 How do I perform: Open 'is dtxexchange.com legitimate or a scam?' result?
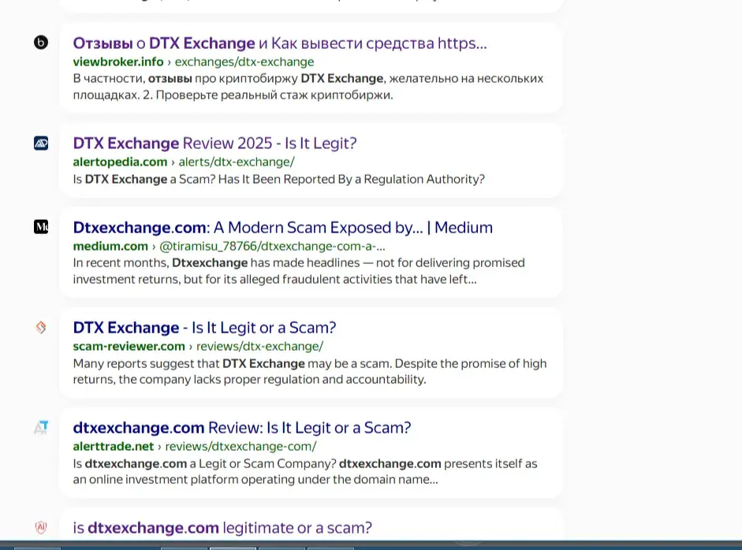point(222,528)
